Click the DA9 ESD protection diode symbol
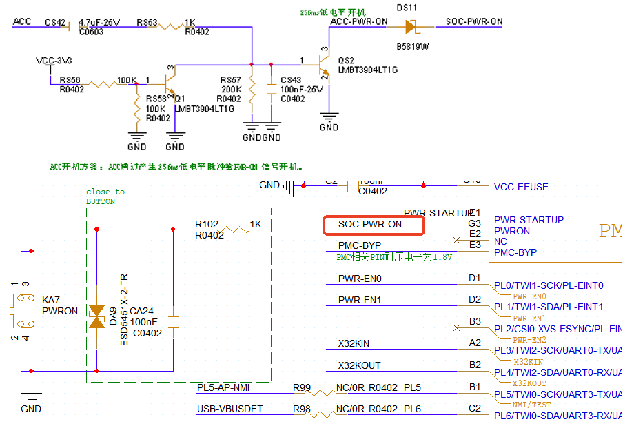The image size is (634, 435). [96, 316]
